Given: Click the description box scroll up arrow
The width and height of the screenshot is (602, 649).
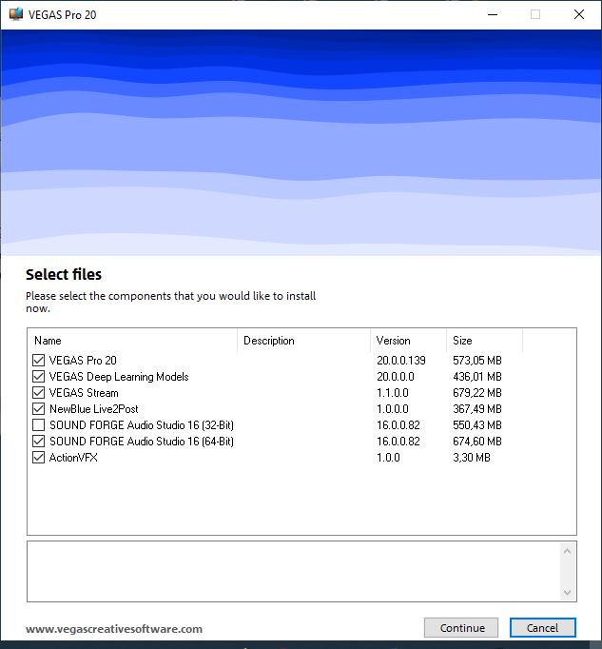Looking at the screenshot, I should tap(567, 551).
